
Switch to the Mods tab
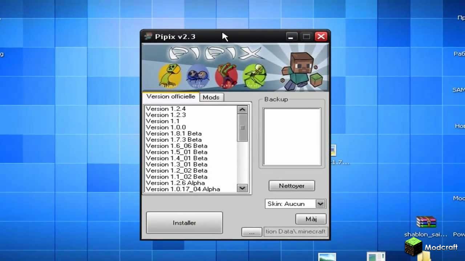coord(211,97)
